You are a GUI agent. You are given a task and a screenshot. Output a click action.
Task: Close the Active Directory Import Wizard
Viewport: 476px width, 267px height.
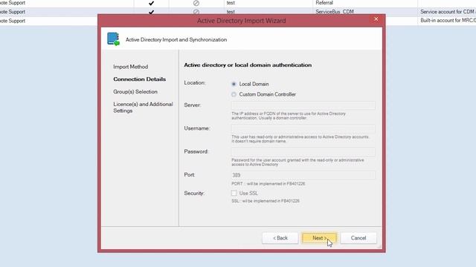point(376,19)
